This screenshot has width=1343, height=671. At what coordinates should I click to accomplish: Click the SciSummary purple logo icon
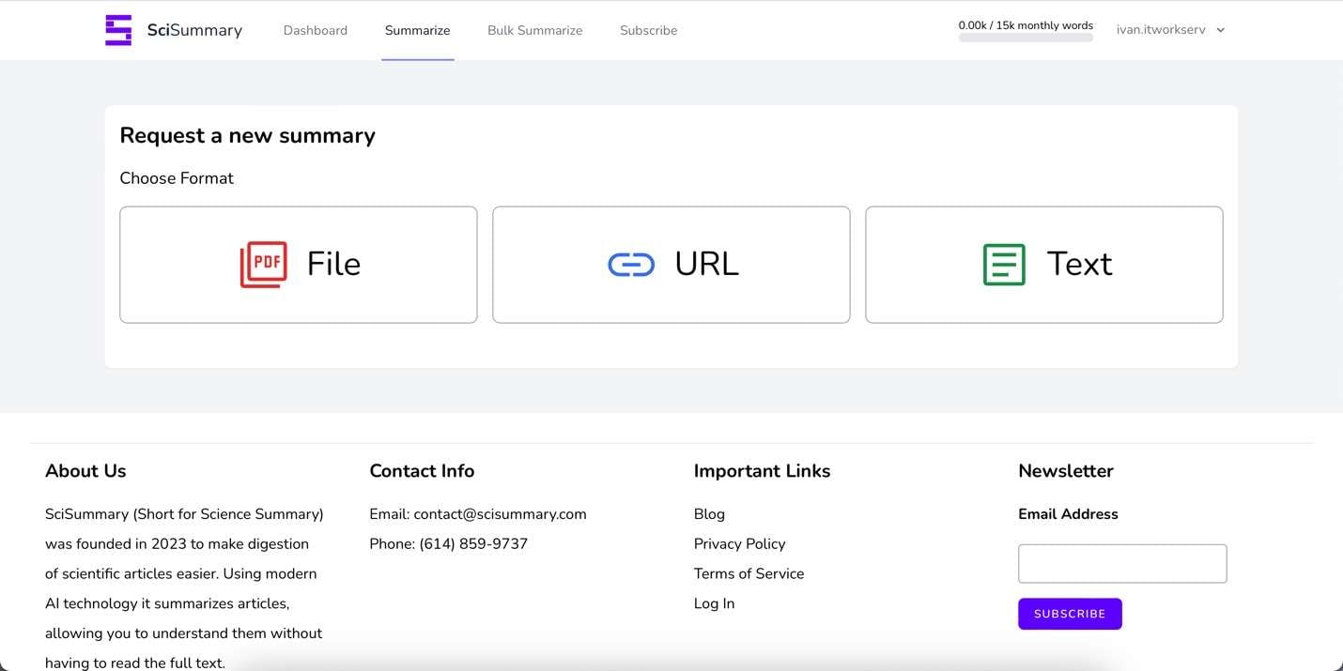pyautogui.click(x=118, y=30)
